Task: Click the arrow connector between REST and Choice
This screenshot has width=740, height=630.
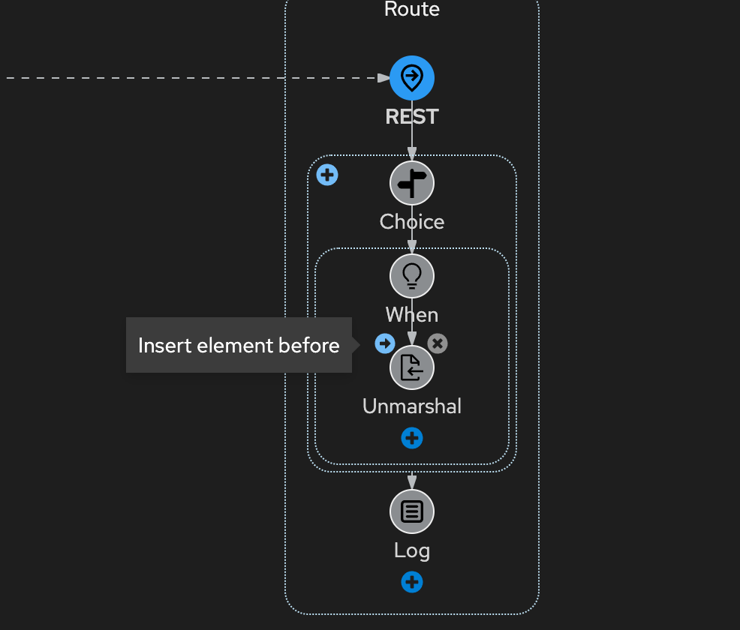Action: pos(412,142)
